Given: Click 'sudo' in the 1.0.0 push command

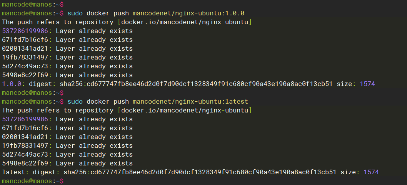Looking at the screenshot, I should click(x=75, y=13).
